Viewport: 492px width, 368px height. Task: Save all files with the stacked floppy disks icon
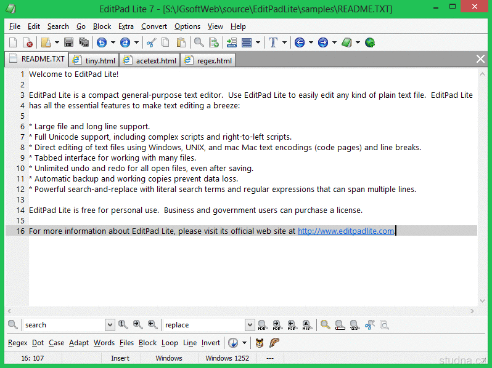click(x=83, y=42)
